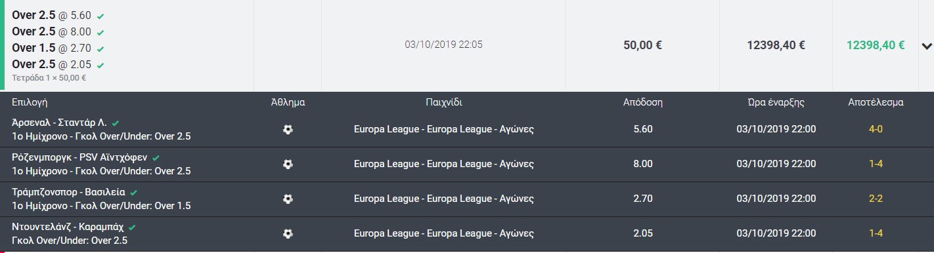Click the green 12398,40 € winnings amount
Image resolution: width=934 pixels, height=253 pixels.
pyautogui.click(x=876, y=45)
